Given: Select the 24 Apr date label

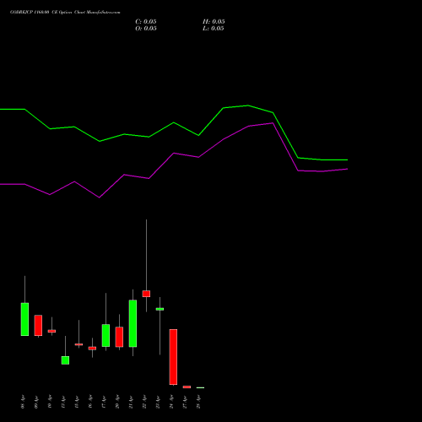Looking at the screenshot, I should [171, 402].
